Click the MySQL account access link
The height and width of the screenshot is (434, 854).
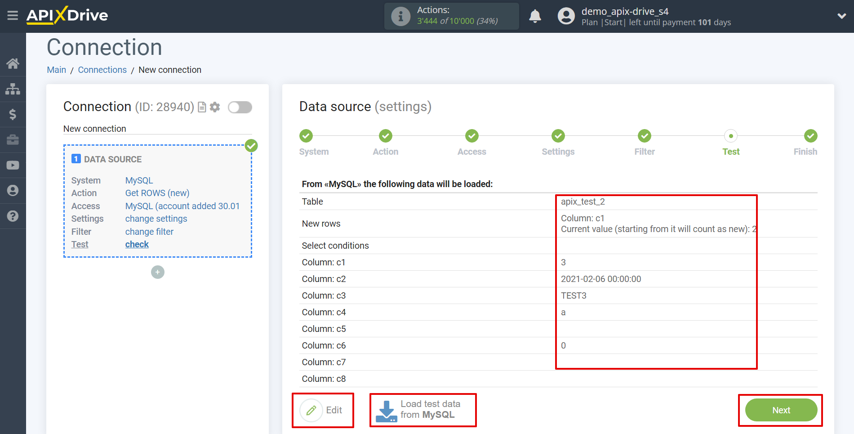pyautogui.click(x=182, y=206)
